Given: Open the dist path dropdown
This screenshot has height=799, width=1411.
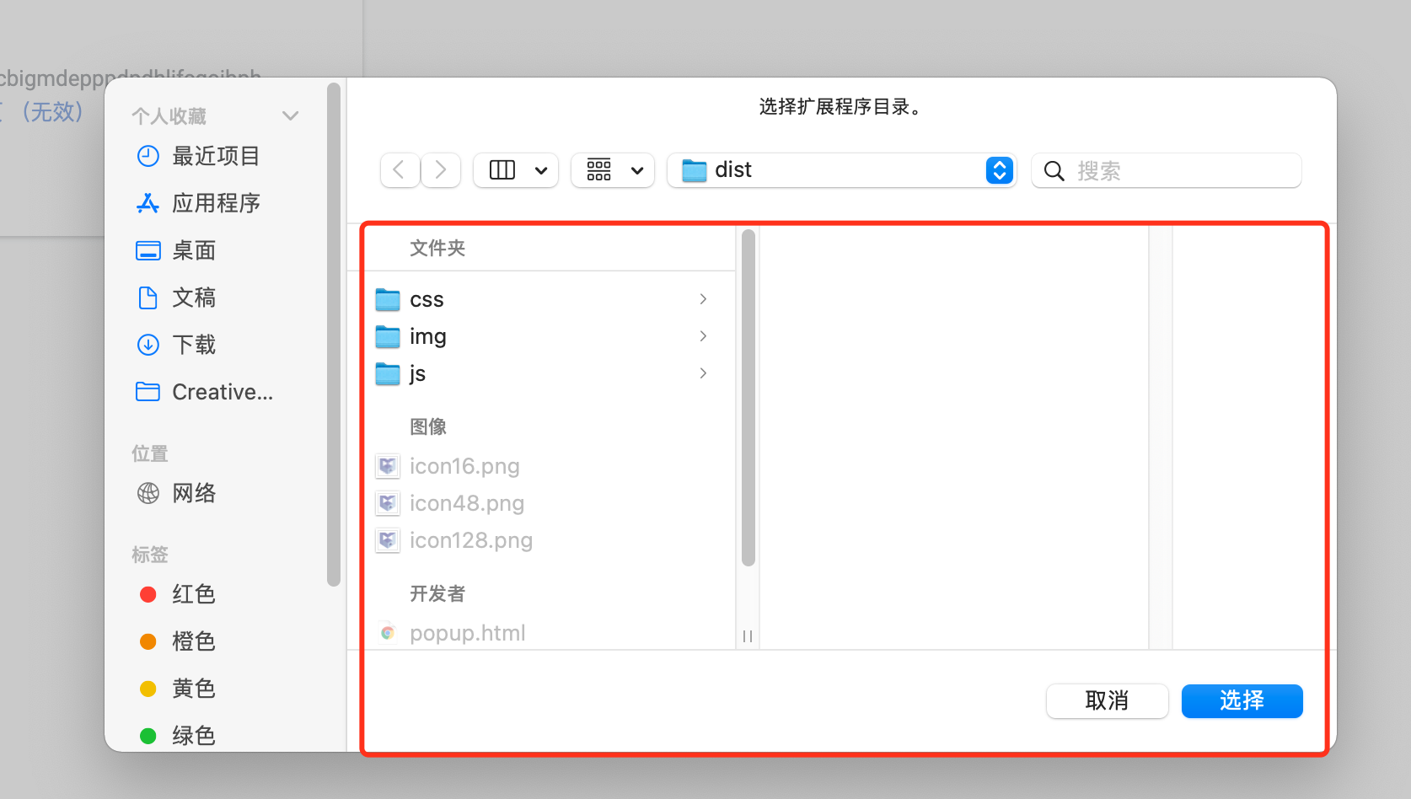Looking at the screenshot, I should click(x=999, y=170).
